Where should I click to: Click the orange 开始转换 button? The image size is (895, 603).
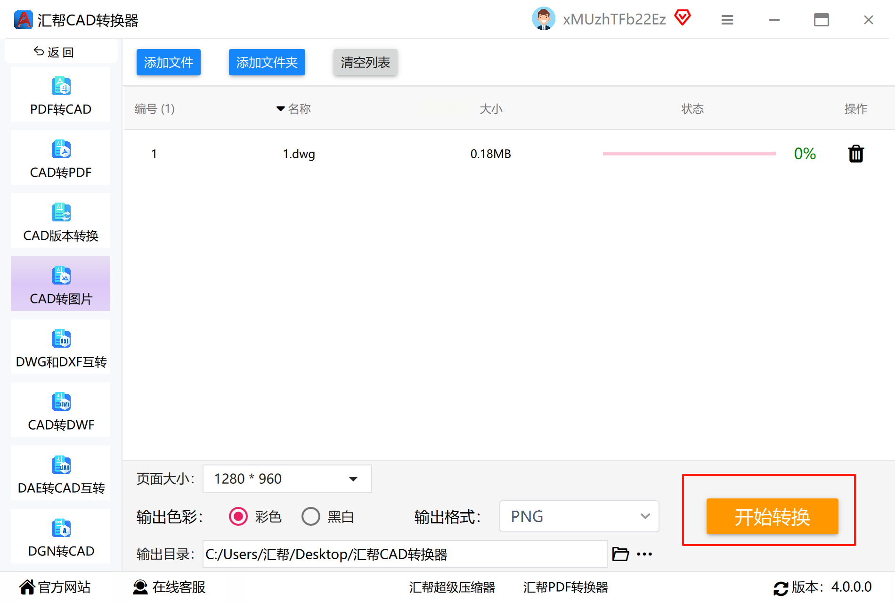coord(772,516)
